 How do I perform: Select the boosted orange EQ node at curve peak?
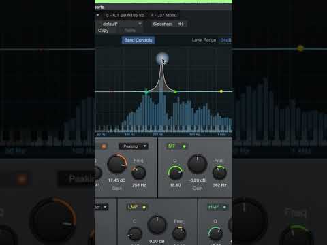pyautogui.click(x=162, y=59)
